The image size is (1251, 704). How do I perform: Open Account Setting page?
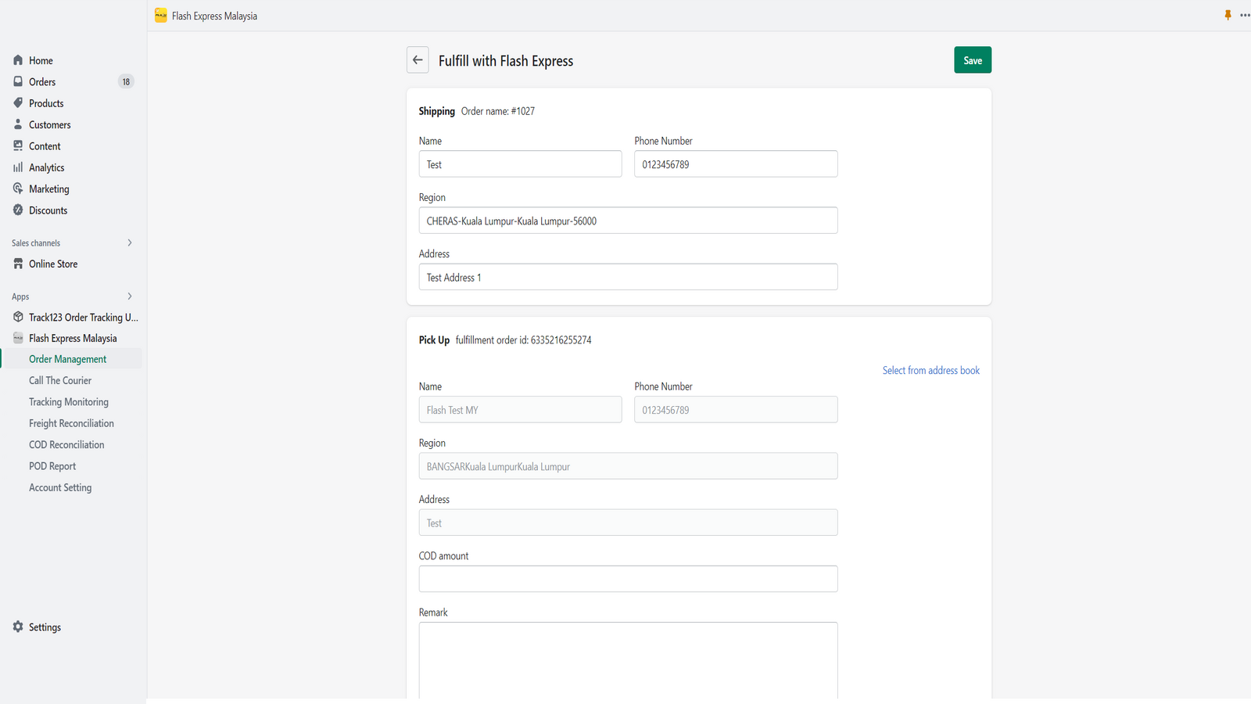(x=60, y=487)
